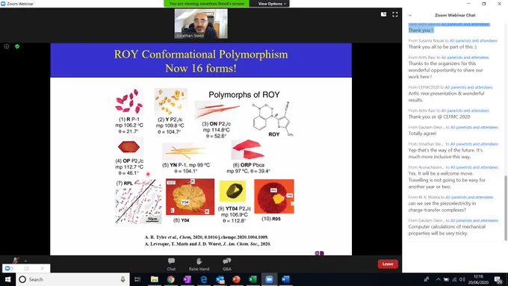This screenshot has width=508, height=286.
Task: Click message 'Thank you all to be part'
Action: tap(442, 47)
